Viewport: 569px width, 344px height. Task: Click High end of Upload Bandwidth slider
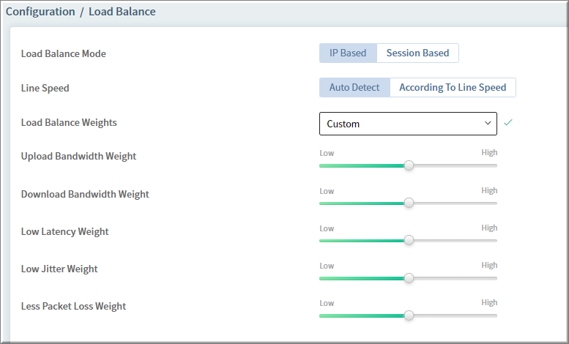tap(489, 152)
